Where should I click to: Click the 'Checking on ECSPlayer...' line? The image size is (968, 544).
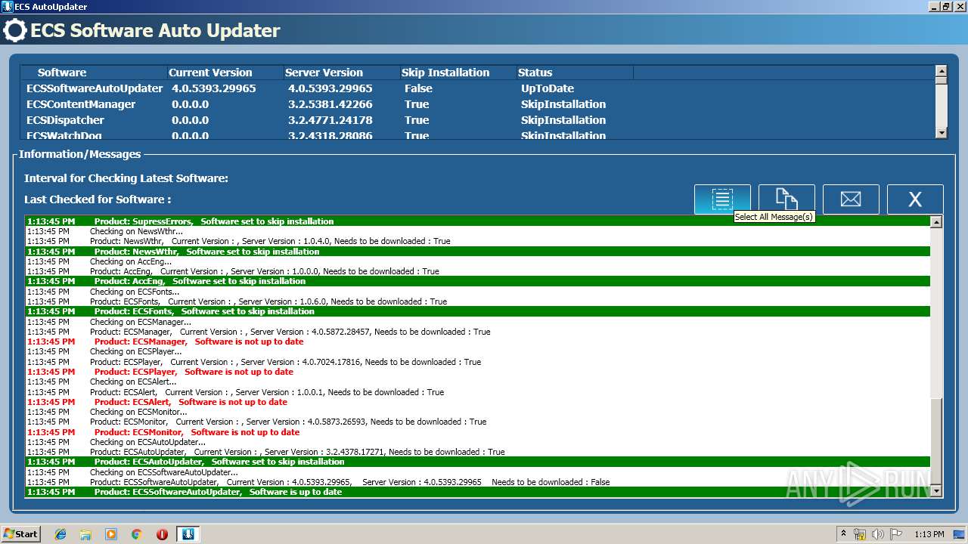[478, 351]
